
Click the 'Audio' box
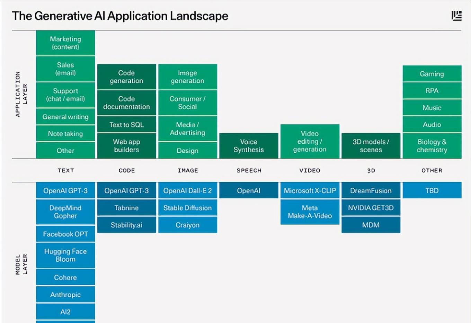pos(432,125)
